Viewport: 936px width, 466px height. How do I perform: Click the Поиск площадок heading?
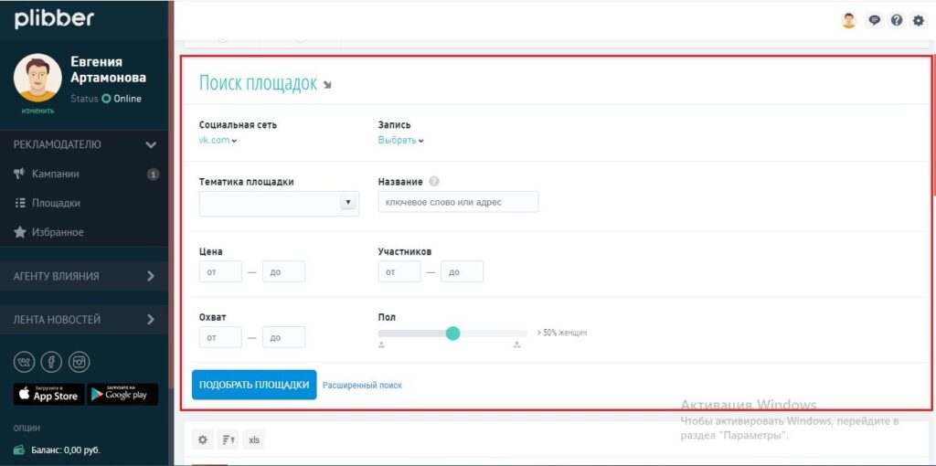tap(258, 83)
